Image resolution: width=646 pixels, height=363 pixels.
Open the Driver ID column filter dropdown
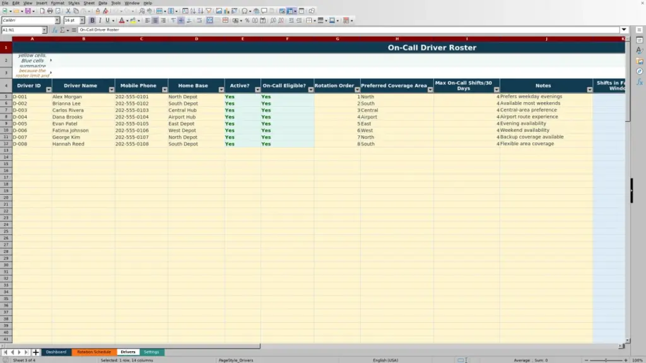(49, 89)
